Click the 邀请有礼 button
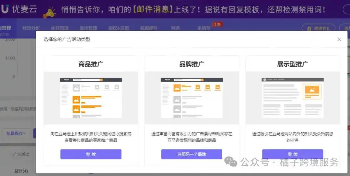 [x=319, y=28]
